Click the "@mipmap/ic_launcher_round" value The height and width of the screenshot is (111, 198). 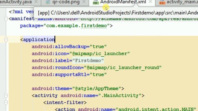(123, 68)
